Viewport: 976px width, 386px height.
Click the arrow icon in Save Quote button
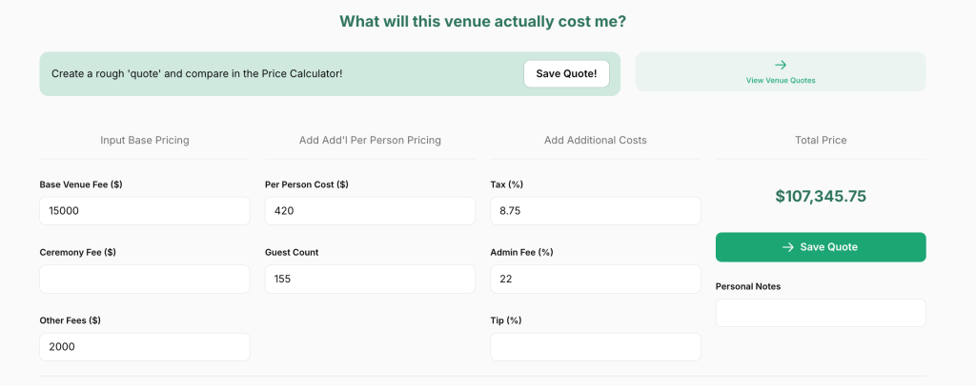[x=788, y=247]
